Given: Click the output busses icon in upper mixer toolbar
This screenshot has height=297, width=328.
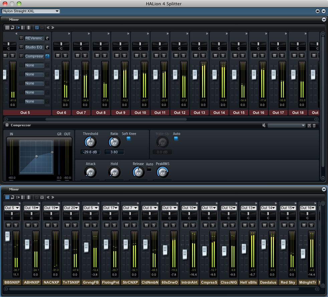Looking at the screenshot, I should (x=18, y=28).
